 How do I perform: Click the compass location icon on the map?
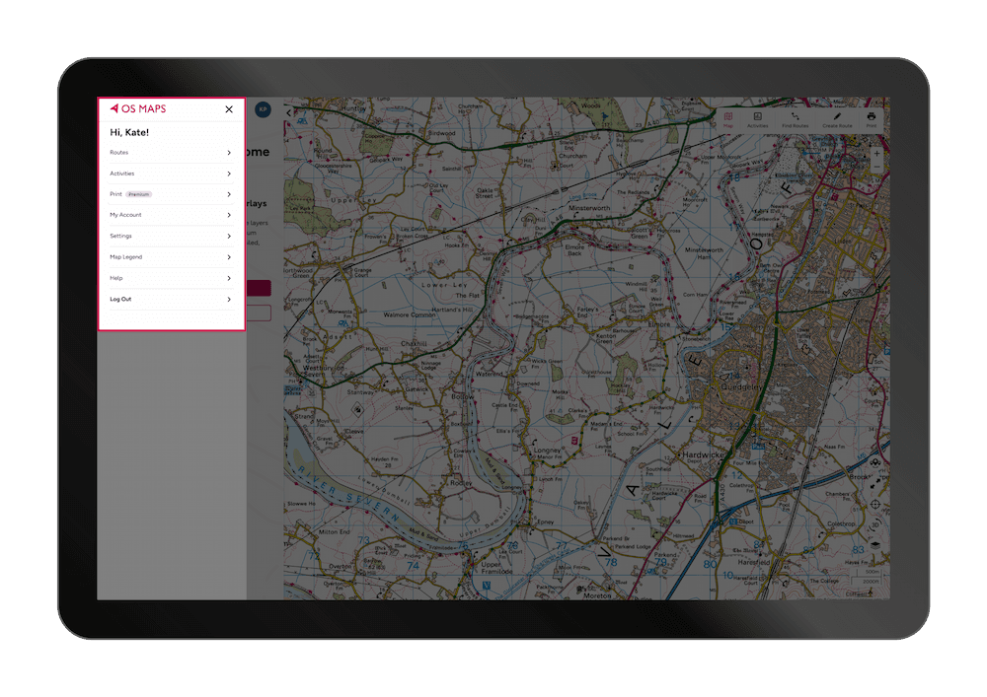coord(873,503)
